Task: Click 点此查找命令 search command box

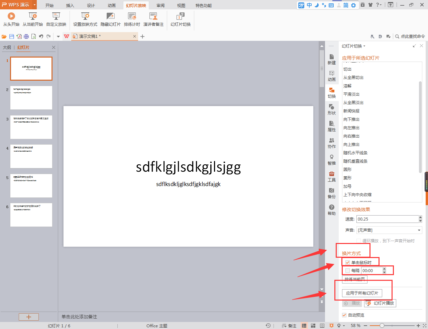Action: pyautogui.click(x=410, y=36)
